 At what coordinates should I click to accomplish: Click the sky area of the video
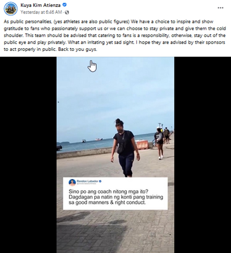coord(115,90)
